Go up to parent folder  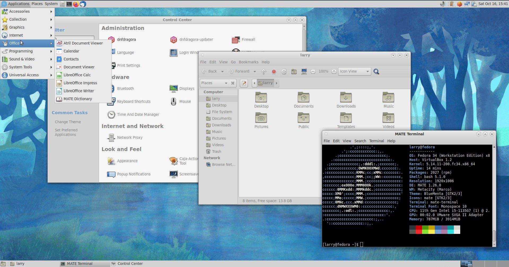click(264, 72)
